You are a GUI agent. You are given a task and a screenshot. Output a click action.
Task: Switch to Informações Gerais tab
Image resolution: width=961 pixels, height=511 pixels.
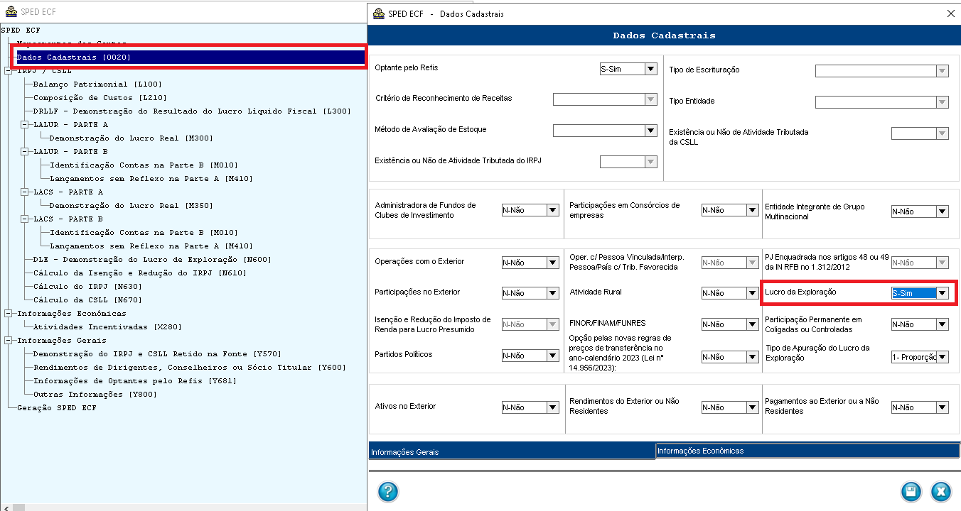click(x=512, y=451)
